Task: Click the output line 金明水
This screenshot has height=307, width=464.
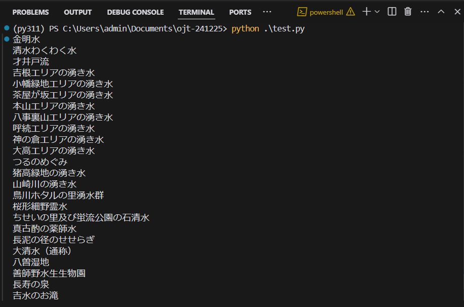Action: click(26, 40)
